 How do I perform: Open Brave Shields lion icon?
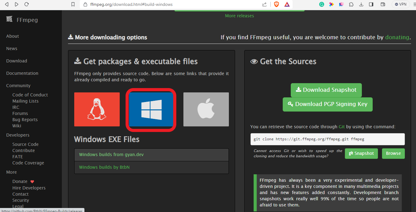pos(276,4)
